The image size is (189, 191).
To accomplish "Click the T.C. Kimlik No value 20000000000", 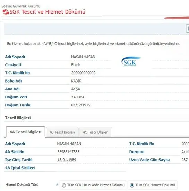I will 84,73.
